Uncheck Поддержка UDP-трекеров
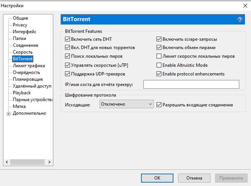 (x=68, y=74)
